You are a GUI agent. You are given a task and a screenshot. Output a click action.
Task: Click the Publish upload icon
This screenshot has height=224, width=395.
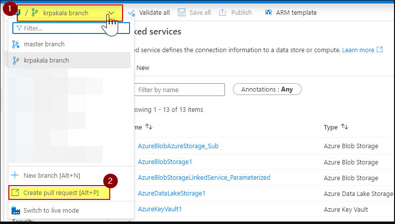[x=222, y=12]
